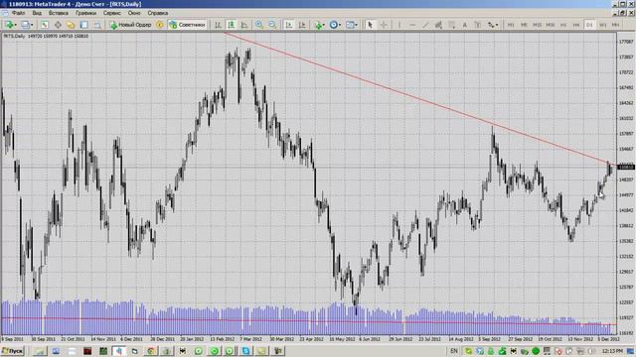Select the D1 daily timeframe

point(589,25)
